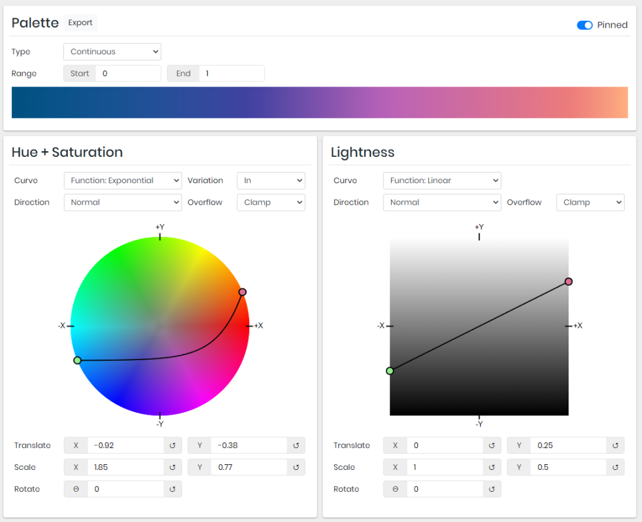The width and height of the screenshot is (642, 522).
Task: Click the pink end point on lightness graph
Action: [569, 282]
